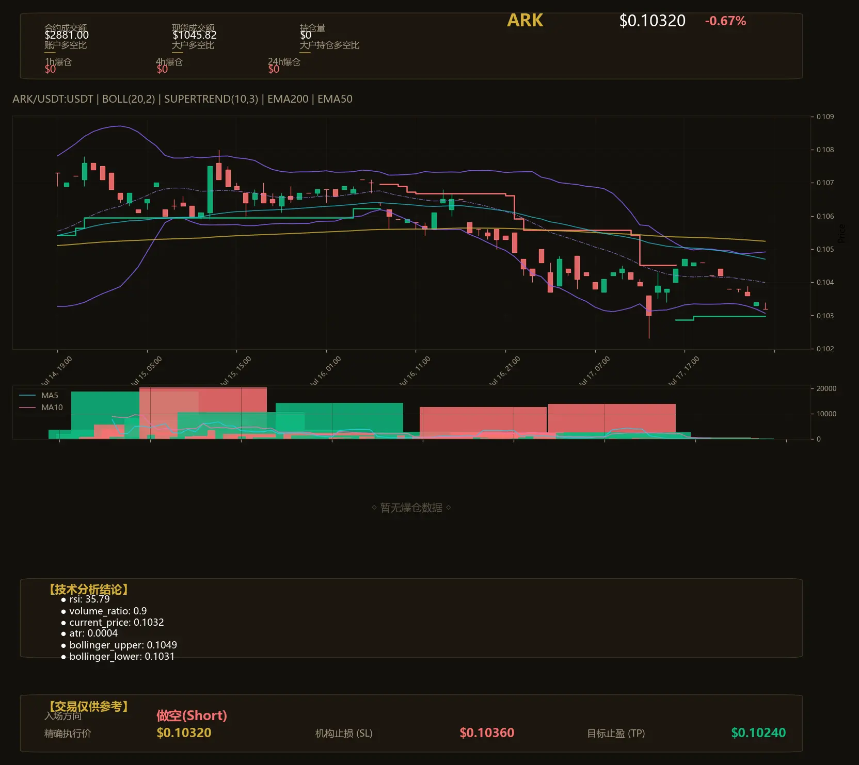Click the 0.109 price axis label

click(x=825, y=117)
